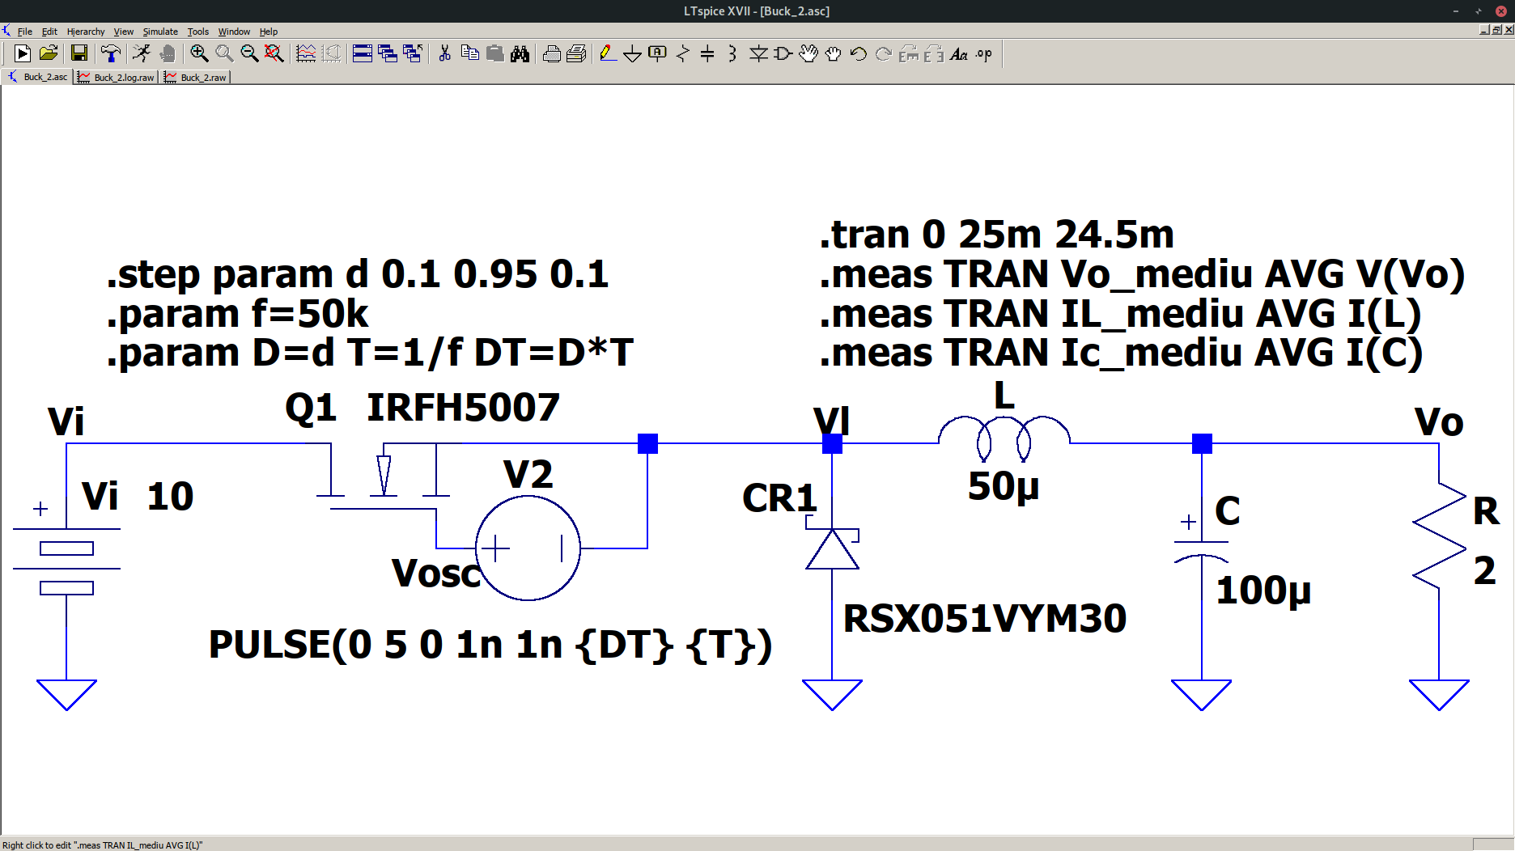Select the Drag hand tool

click(x=834, y=53)
